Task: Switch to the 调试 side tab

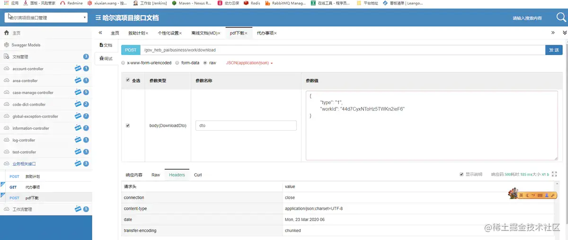Action: (106, 58)
